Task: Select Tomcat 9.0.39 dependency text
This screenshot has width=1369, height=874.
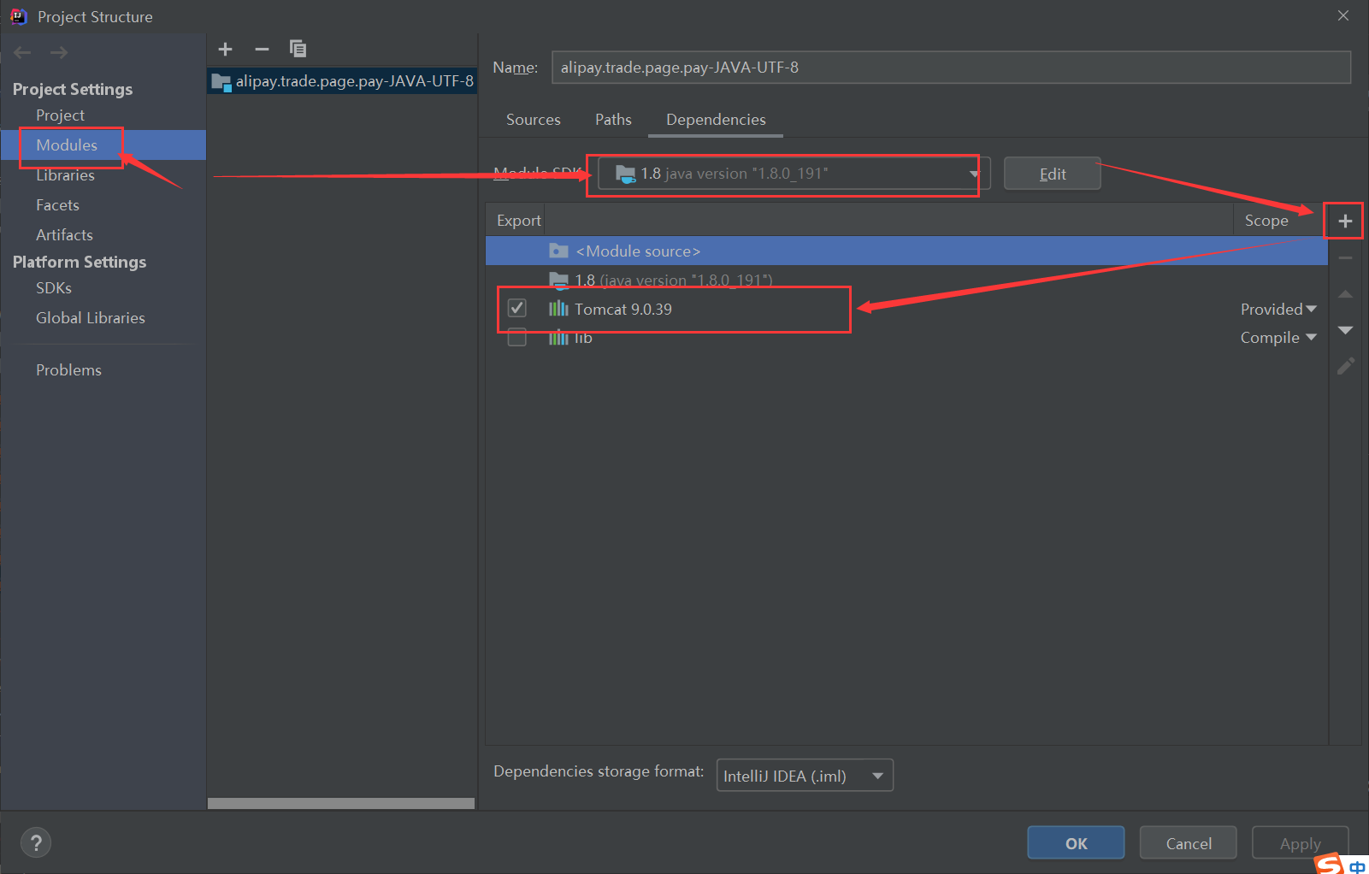Action: pos(623,309)
